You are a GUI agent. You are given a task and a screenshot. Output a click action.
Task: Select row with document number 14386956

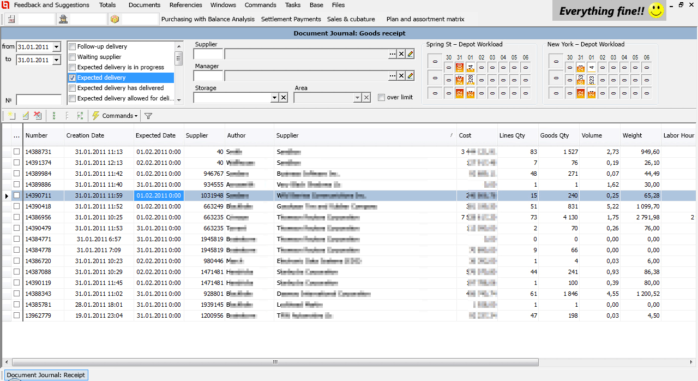tap(349, 217)
